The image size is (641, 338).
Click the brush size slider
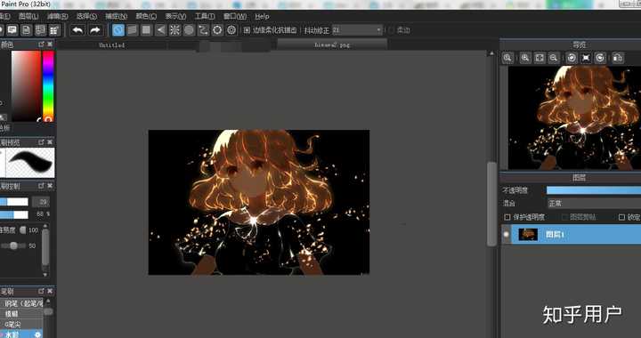14,202
